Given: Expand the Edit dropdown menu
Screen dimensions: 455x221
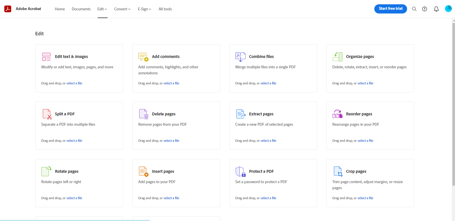Looking at the screenshot, I should click(102, 9).
